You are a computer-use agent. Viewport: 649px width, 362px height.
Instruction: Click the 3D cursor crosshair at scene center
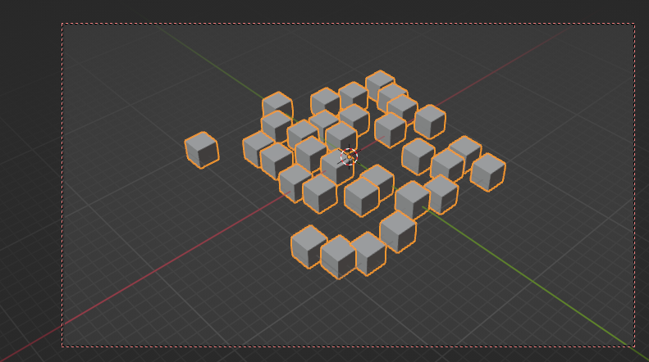pos(349,157)
